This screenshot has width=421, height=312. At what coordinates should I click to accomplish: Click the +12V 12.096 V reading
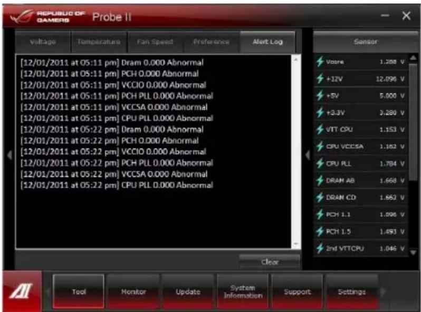390,79
